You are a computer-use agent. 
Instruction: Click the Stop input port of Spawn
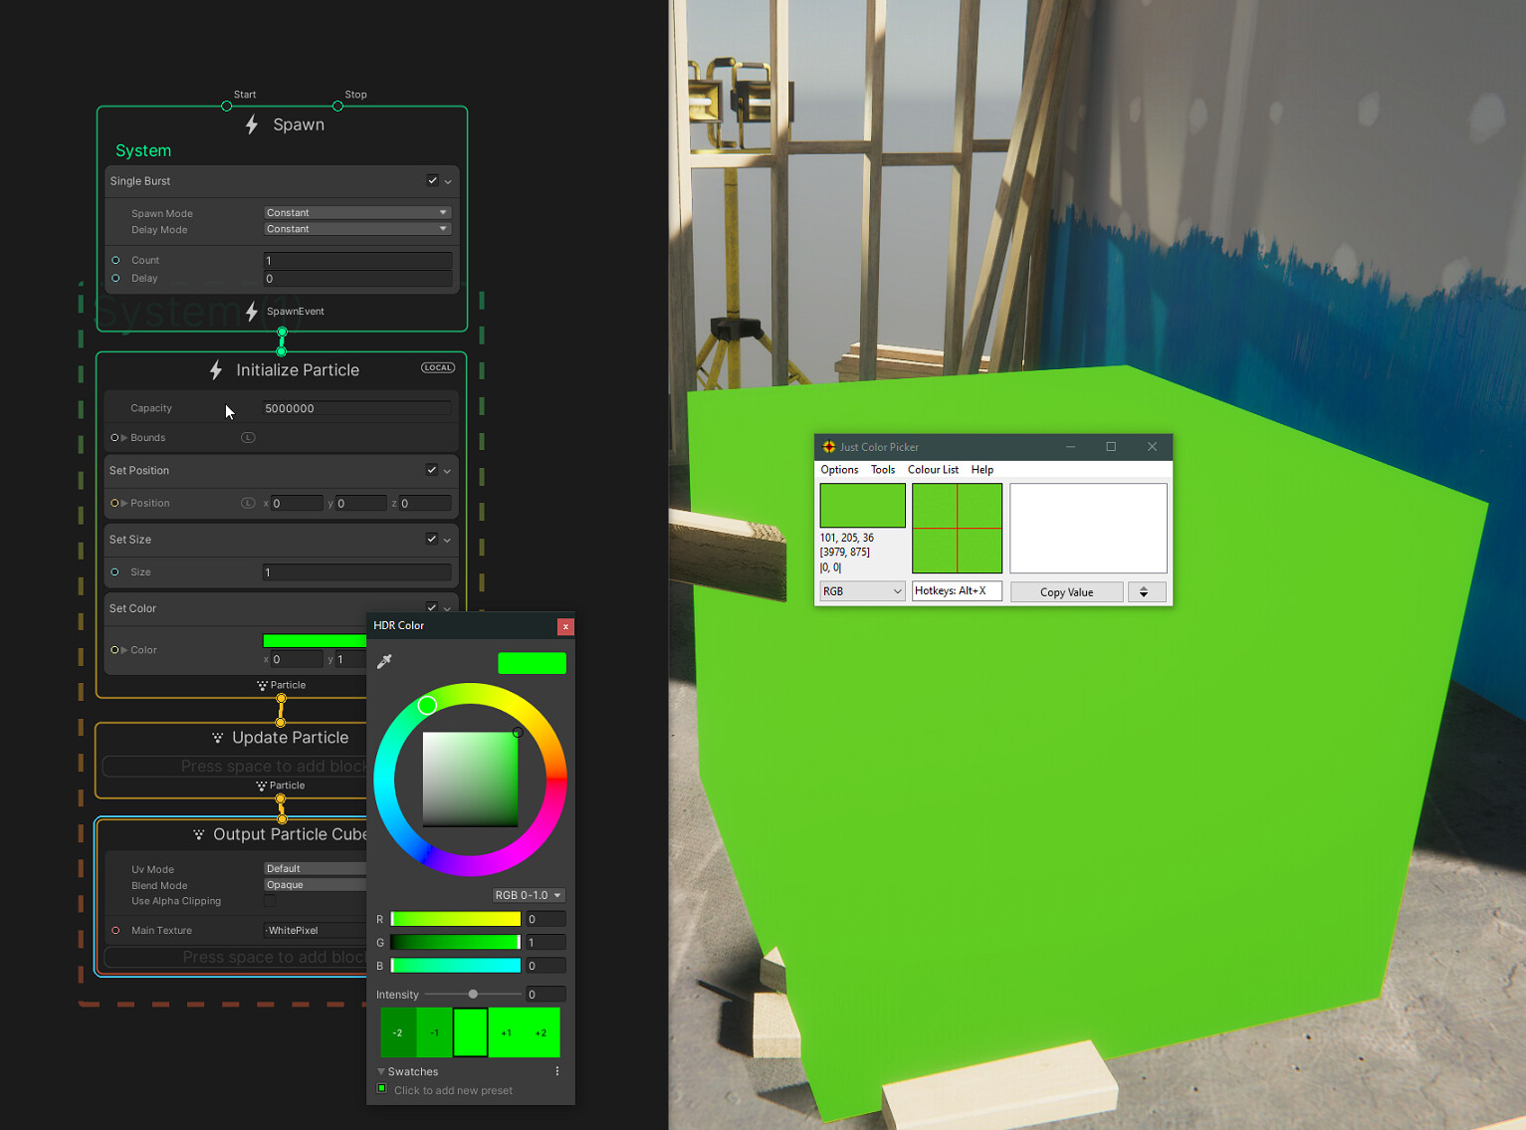[338, 106]
